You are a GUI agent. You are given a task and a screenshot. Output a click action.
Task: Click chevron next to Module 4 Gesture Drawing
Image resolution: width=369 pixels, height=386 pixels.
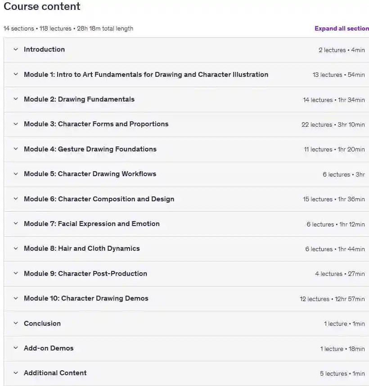(x=16, y=149)
